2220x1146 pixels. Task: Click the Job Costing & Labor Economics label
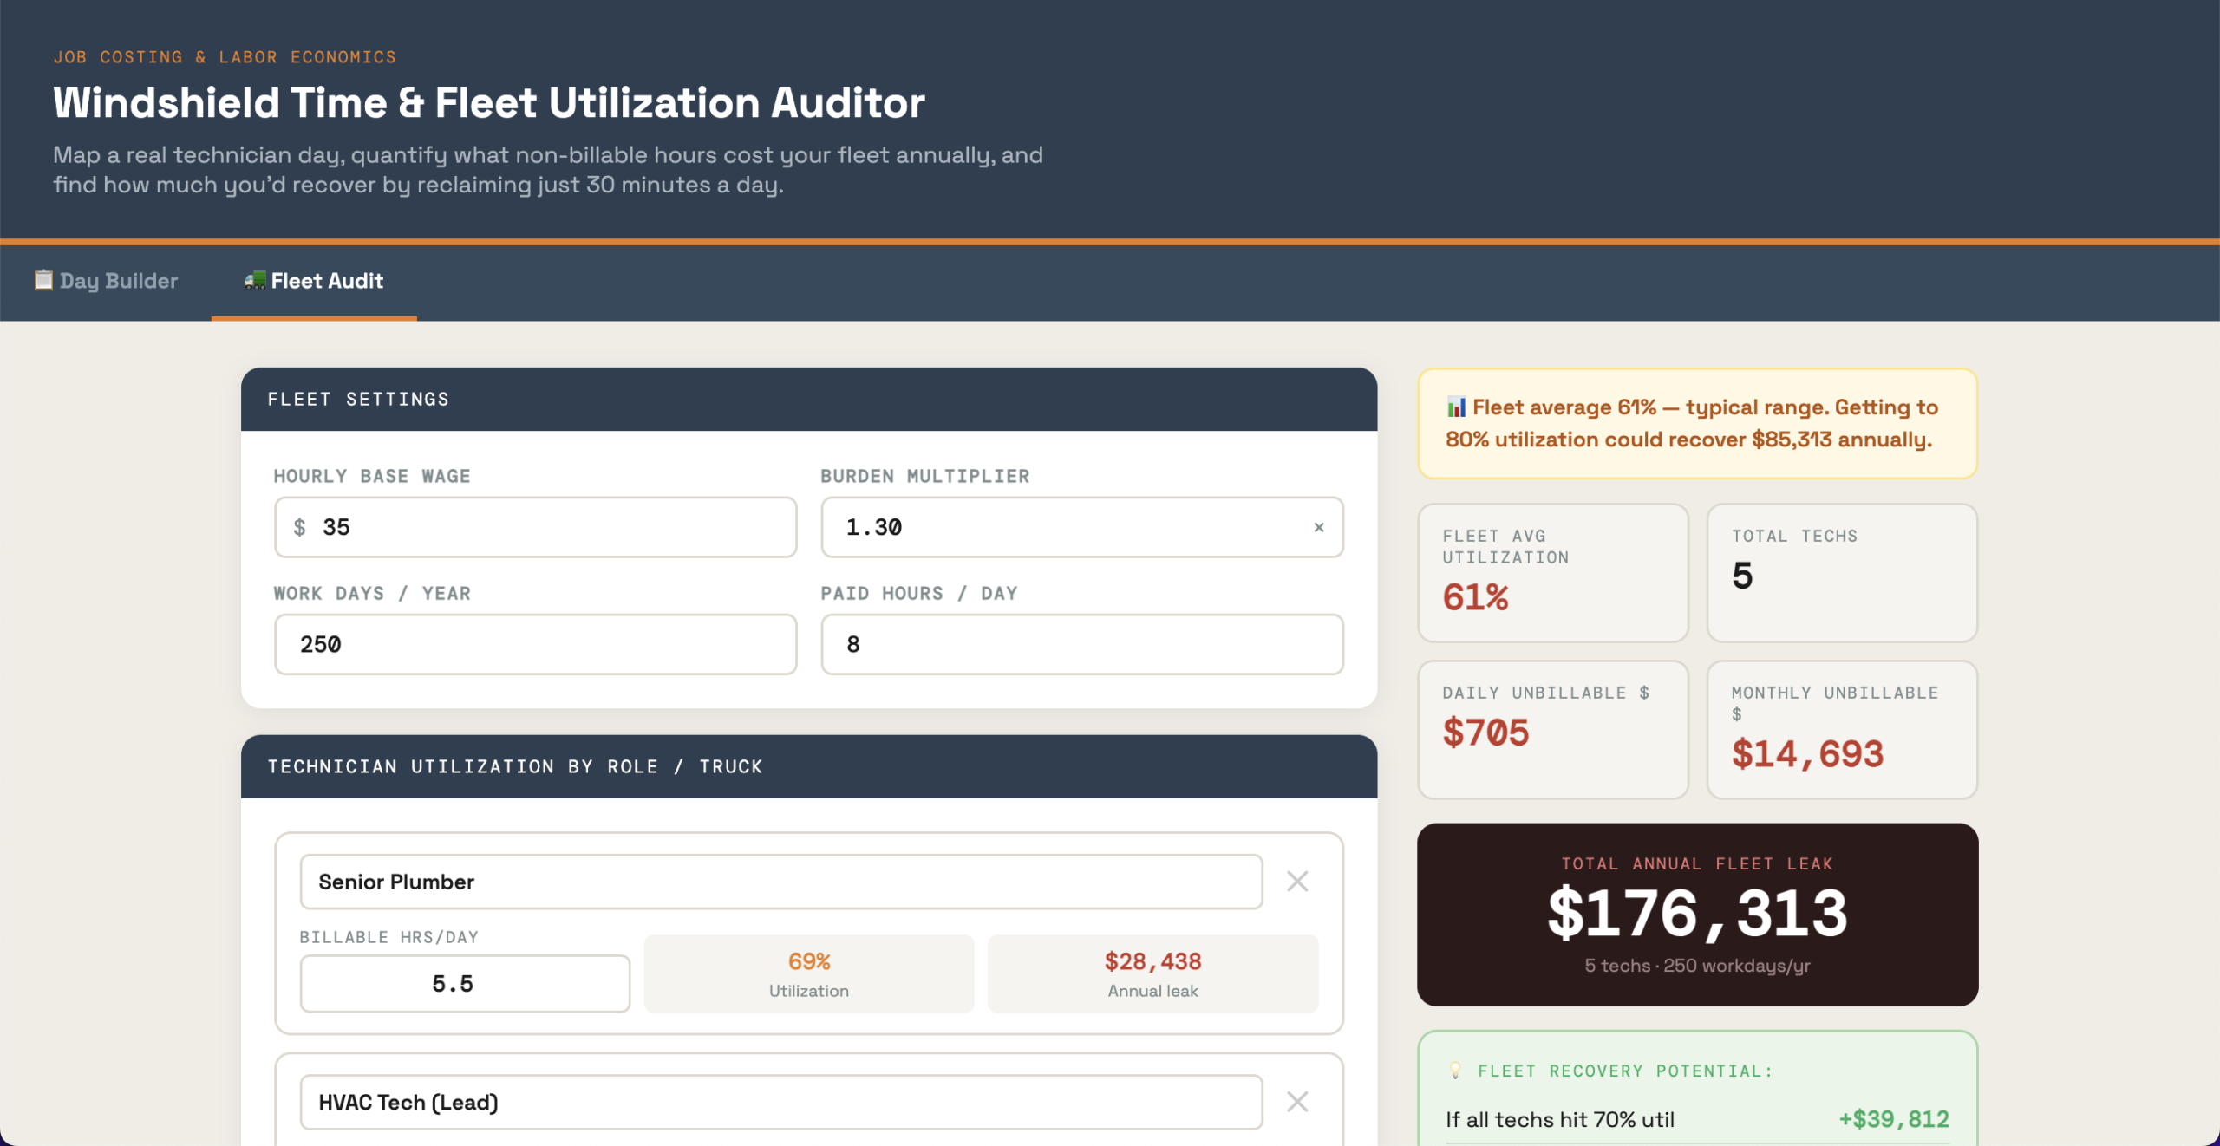225,57
